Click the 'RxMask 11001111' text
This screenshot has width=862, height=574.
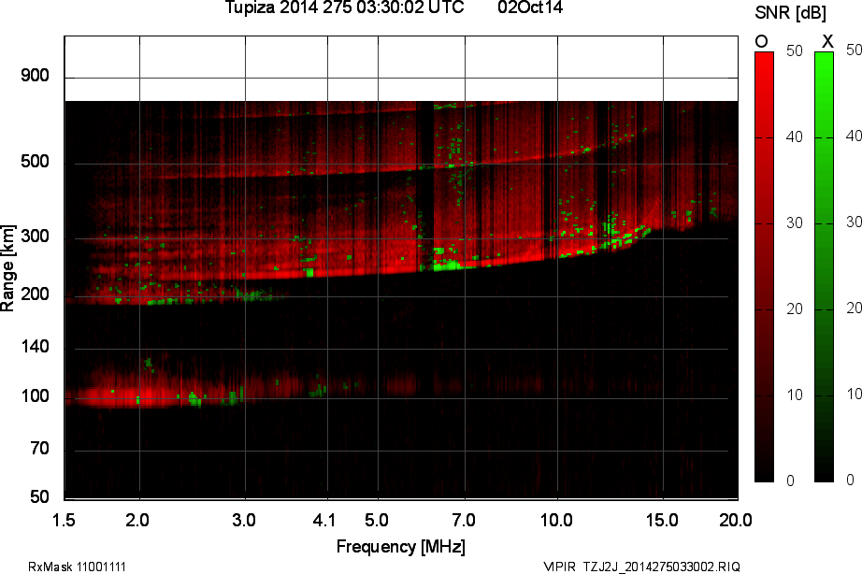(x=77, y=567)
